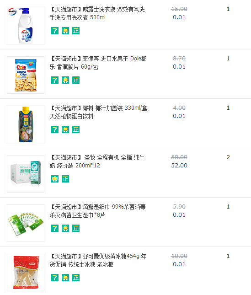The height and width of the screenshot is (295, 251).
Task: Open the 威露士洗衣液 500ml title link
Action: (x=97, y=13)
